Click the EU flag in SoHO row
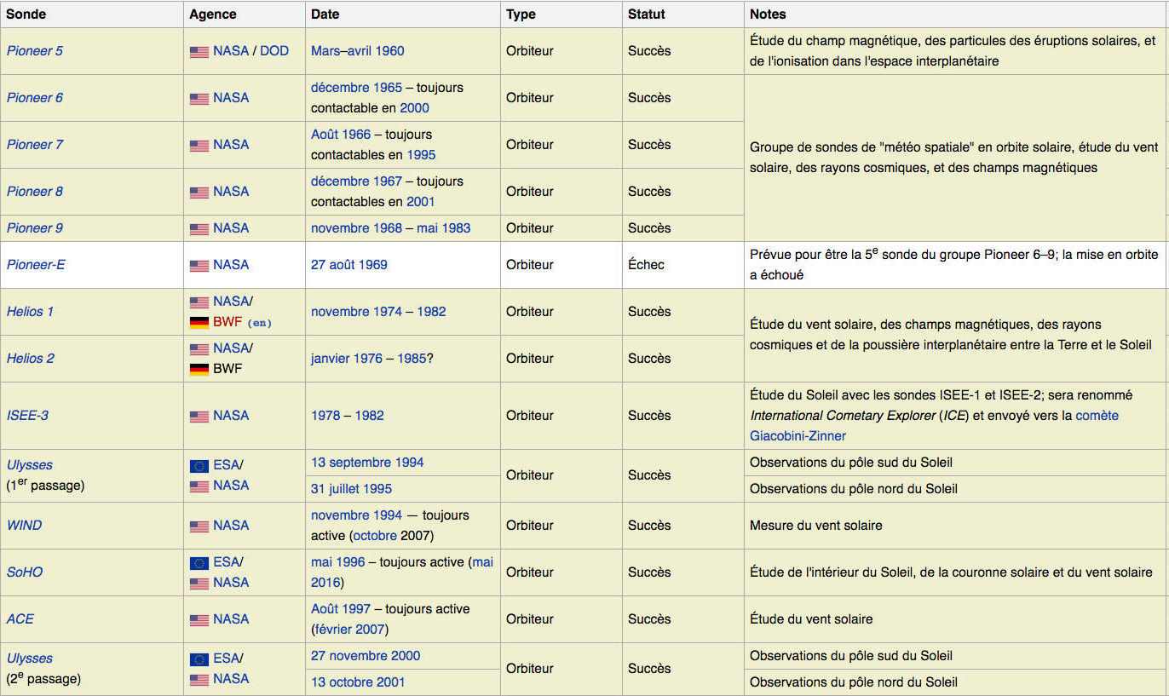This screenshot has width=1169, height=696. (x=199, y=563)
